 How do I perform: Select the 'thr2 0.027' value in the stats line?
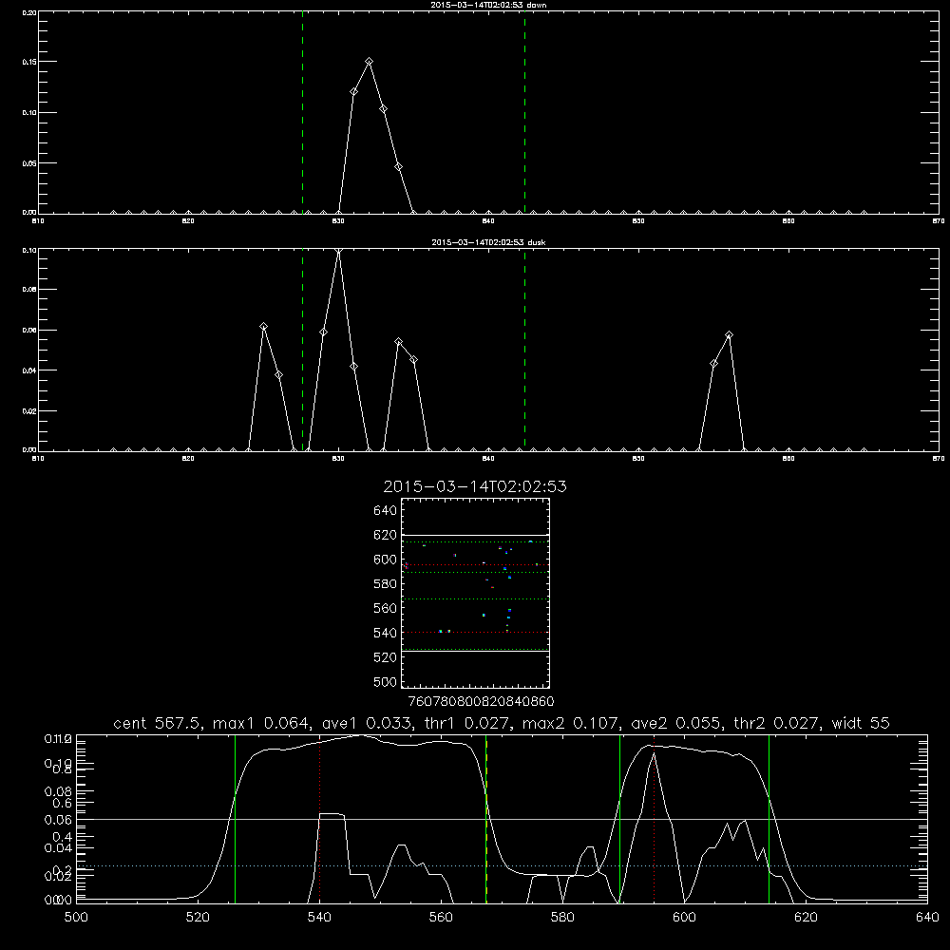pyautogui.click(x=777, y=723)
